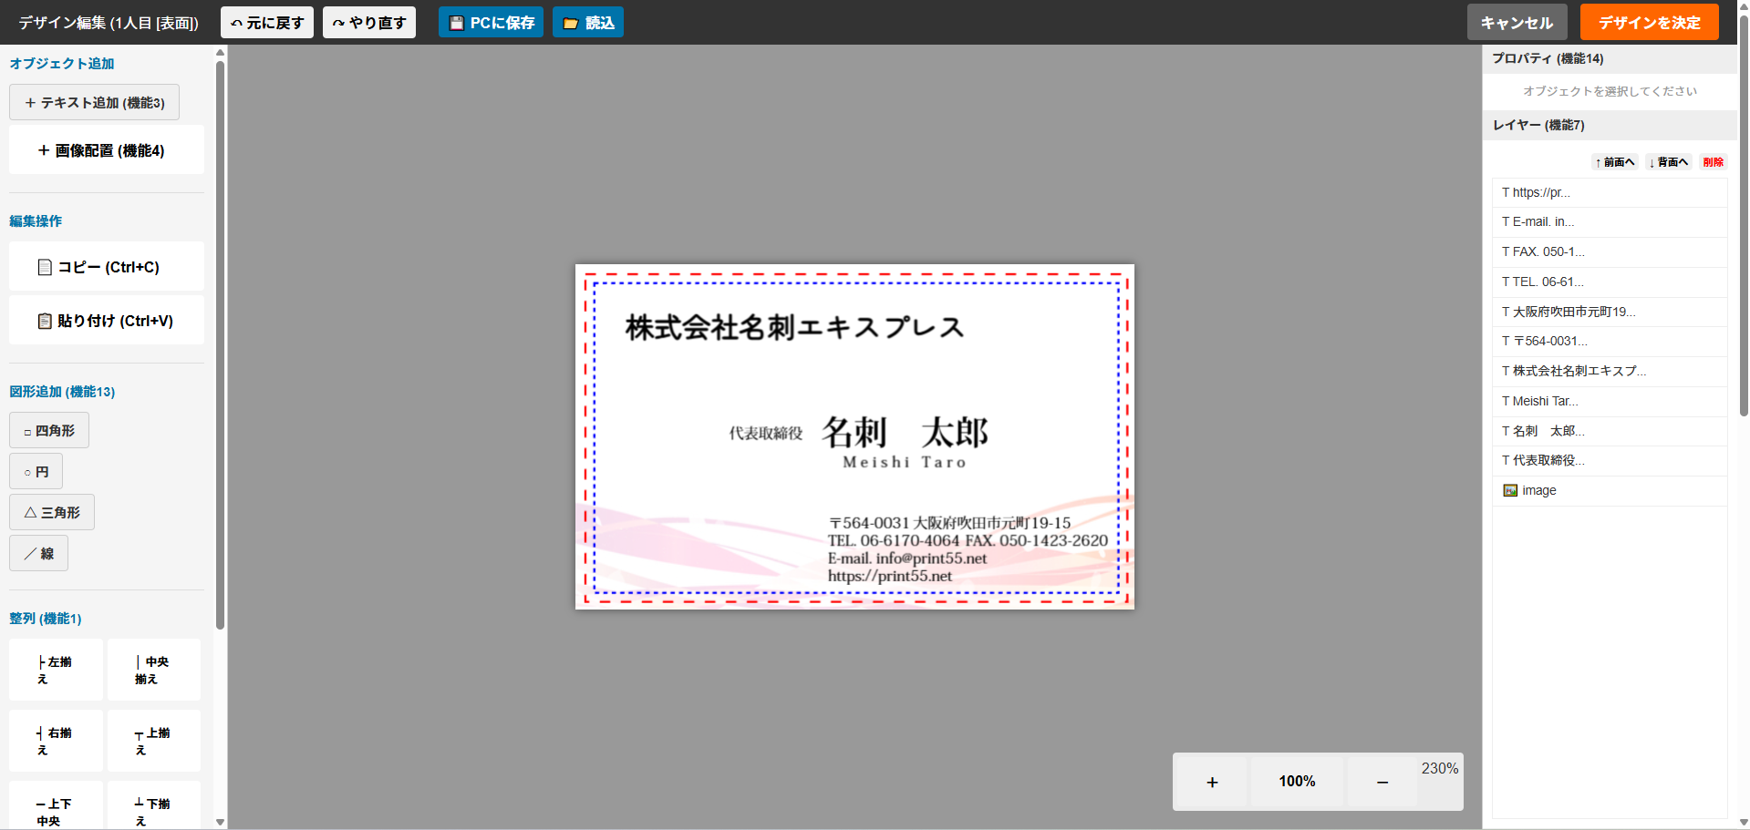Zoom out with the minus button
Viewport: 1750px width, 830px height.
click(1382, 782)
